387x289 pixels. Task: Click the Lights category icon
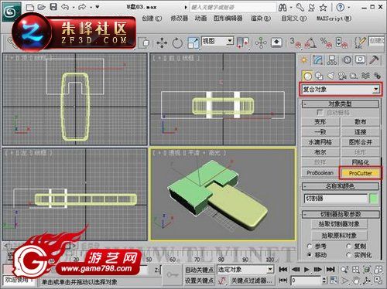click(330, 76)
